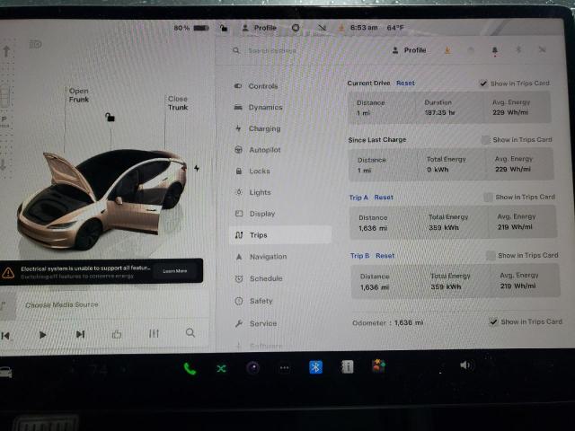Tap the thumbs up like icon
The width and height of the screenshot is (575, 431).
pyautogui.click(x=117, y=334)
